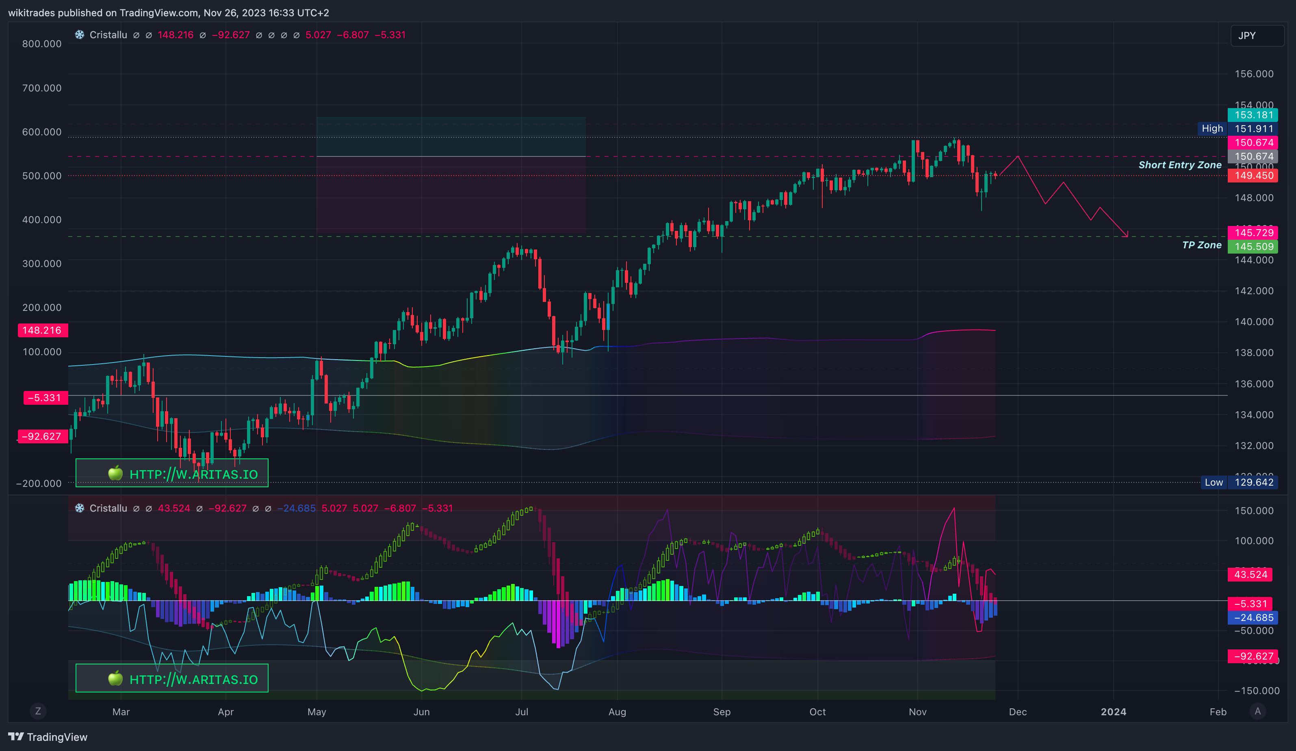1296x751 pixels.
Task: Click the 2024 label on the time axis
Action: 1114,712
